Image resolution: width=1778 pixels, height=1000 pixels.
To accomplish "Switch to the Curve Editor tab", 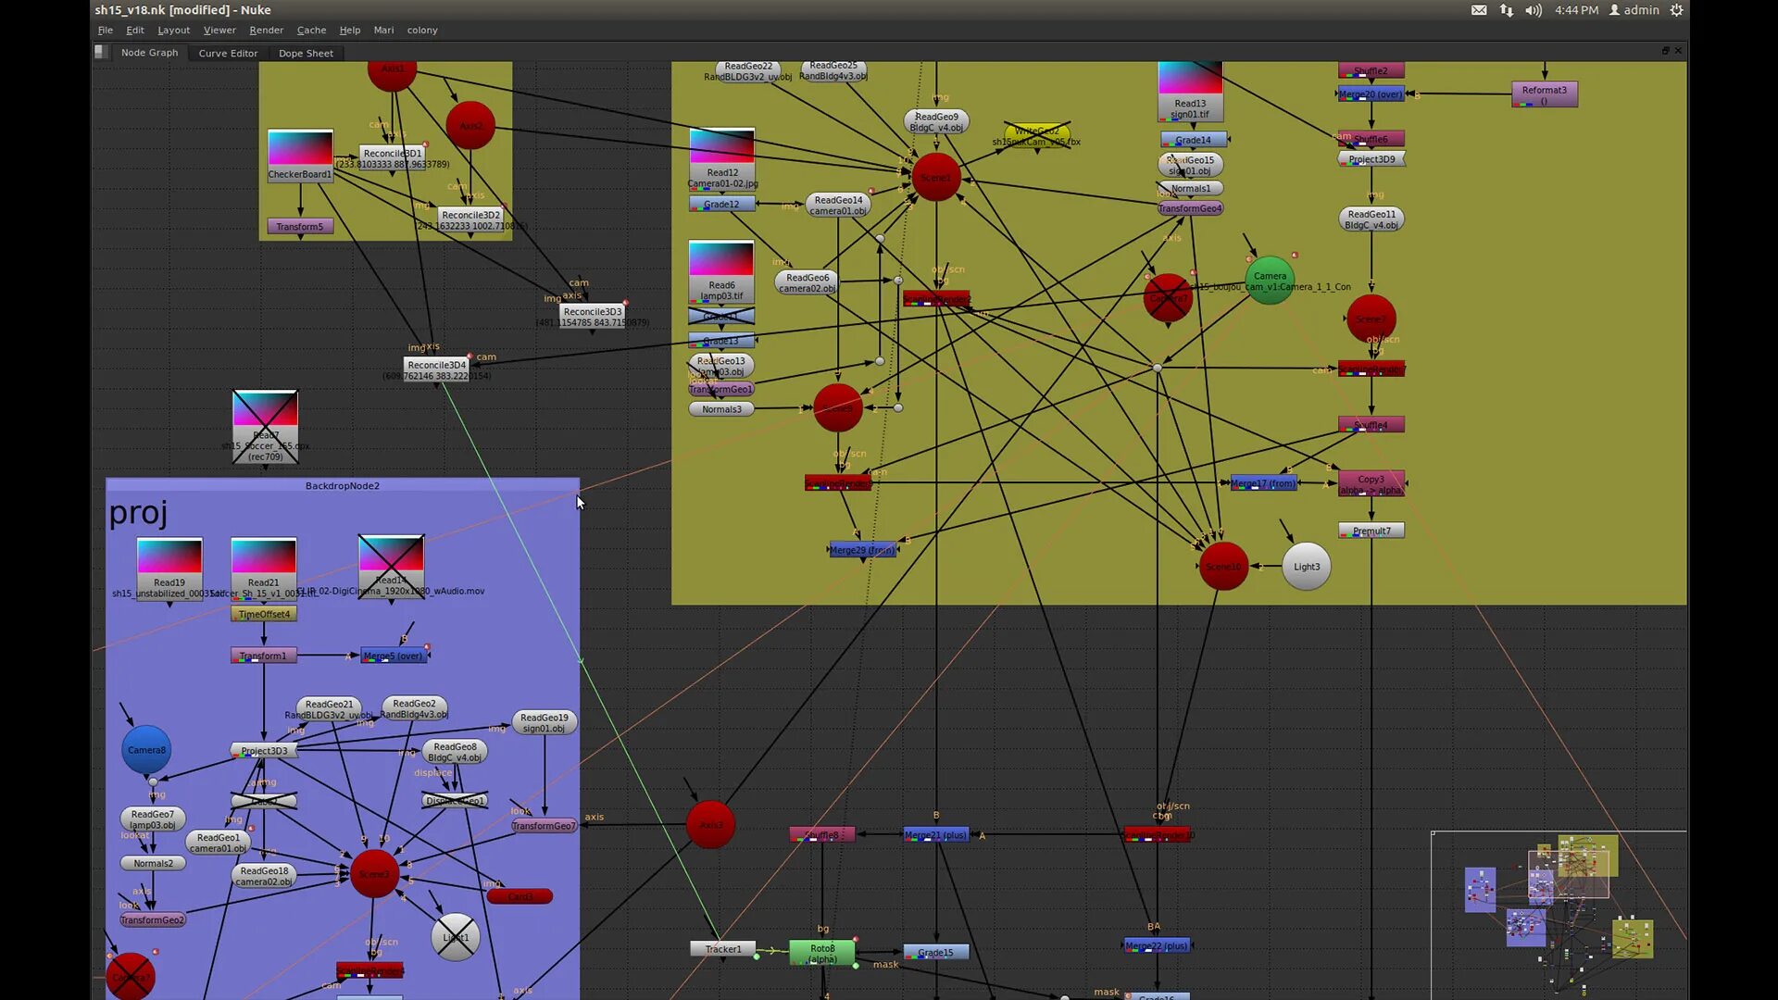I will point(228,54).
